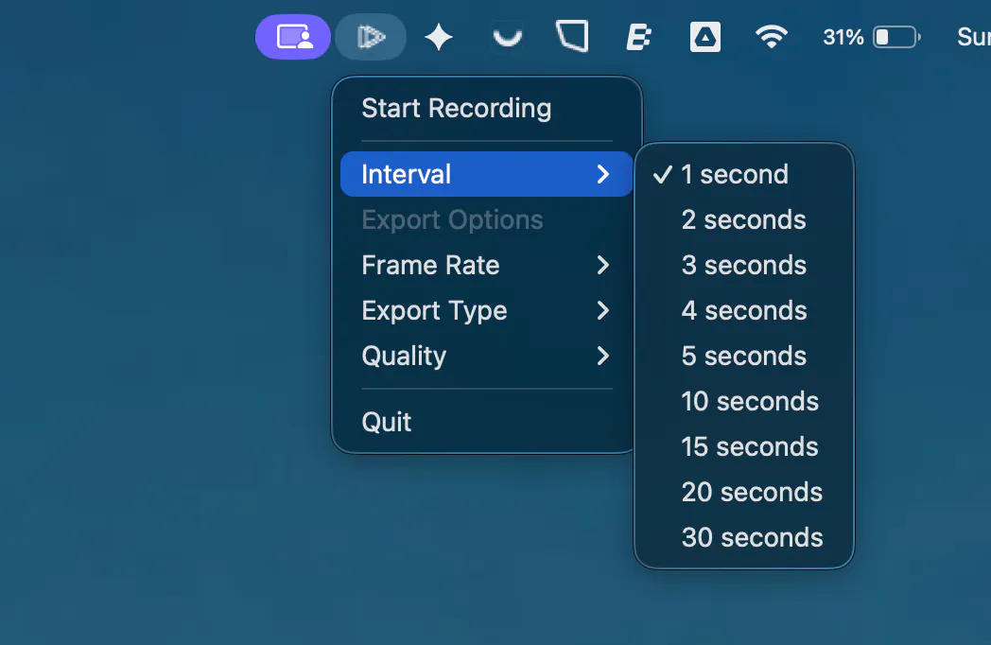The height and width of the screenshot is (645, 991).
Task: Click the timelapse play icon in menu bar
Action: [x=371, y=37]
